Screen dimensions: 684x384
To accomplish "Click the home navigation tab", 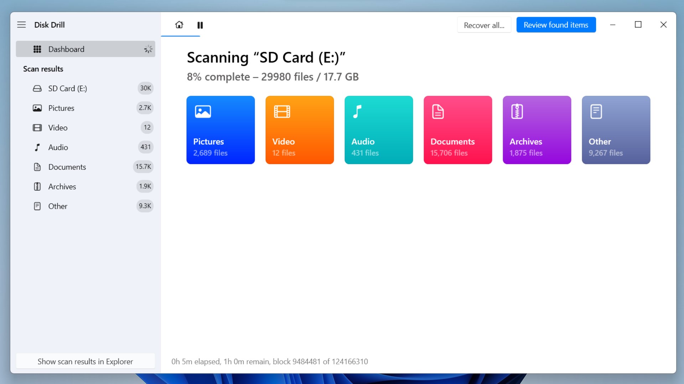I will click(x=179, y=25).
